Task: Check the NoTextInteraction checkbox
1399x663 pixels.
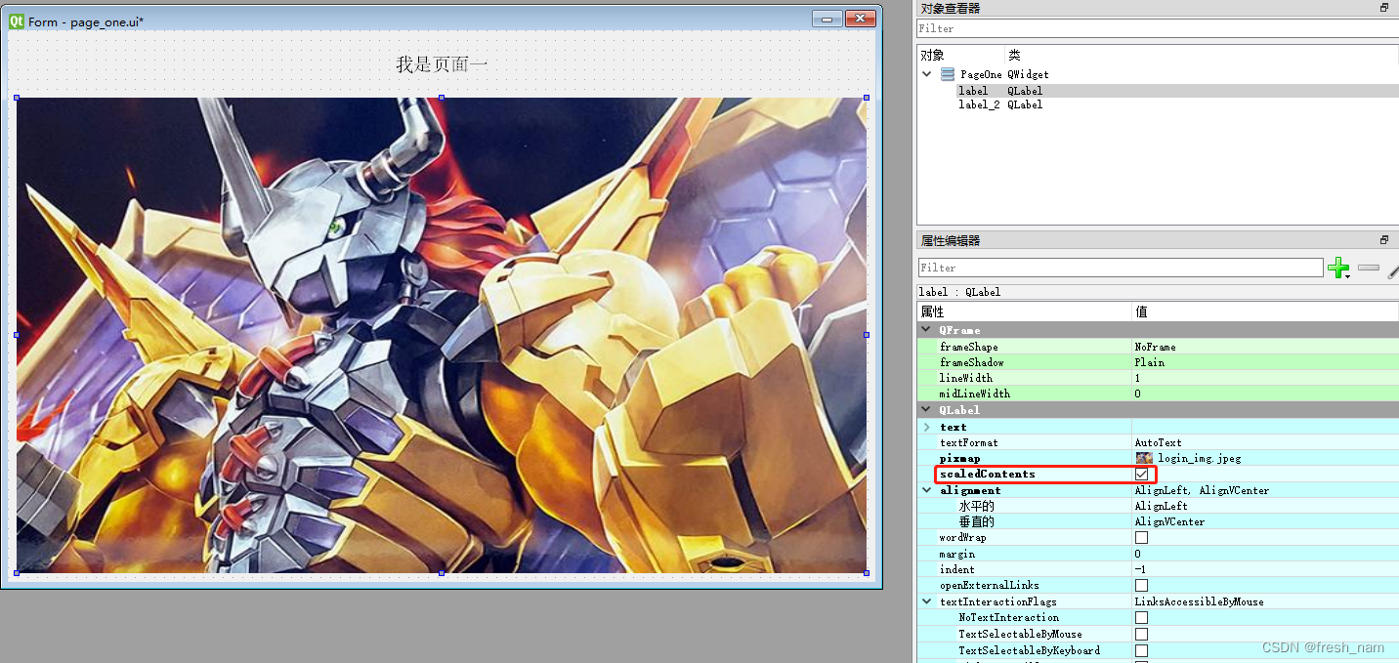Action: click(x=1141, y=618)
